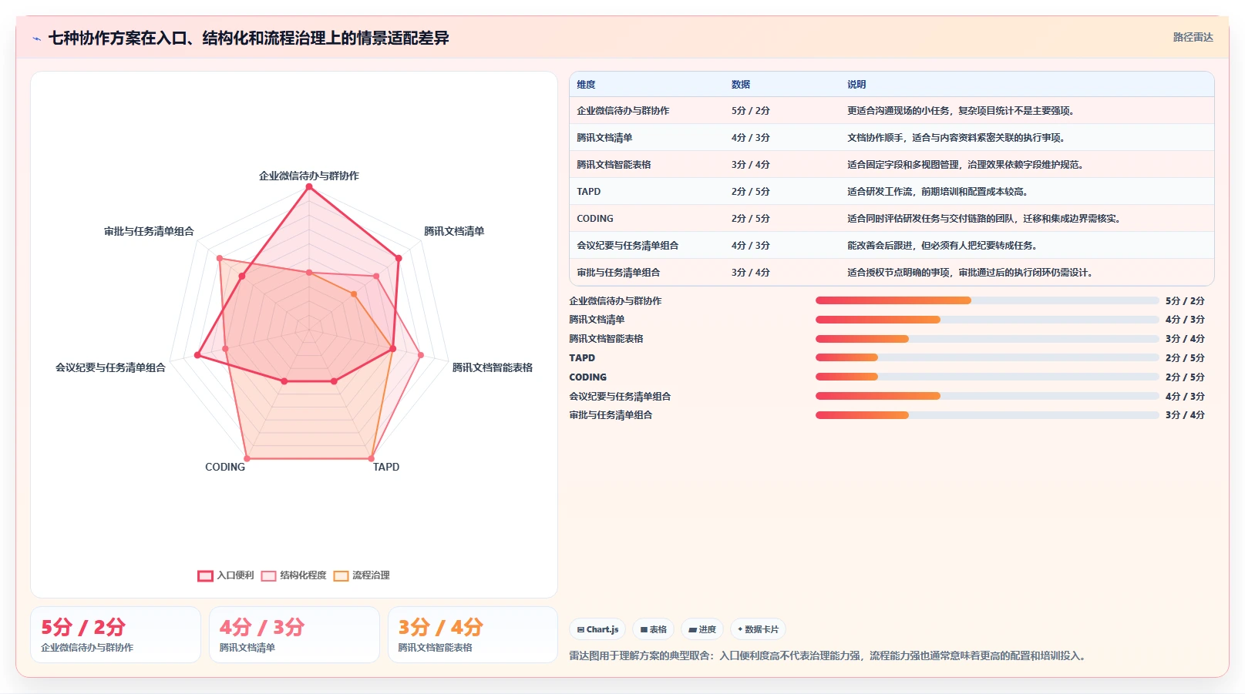Click the dashboard title about 七种协作方案
The image size is (1245, 694).
248,38
